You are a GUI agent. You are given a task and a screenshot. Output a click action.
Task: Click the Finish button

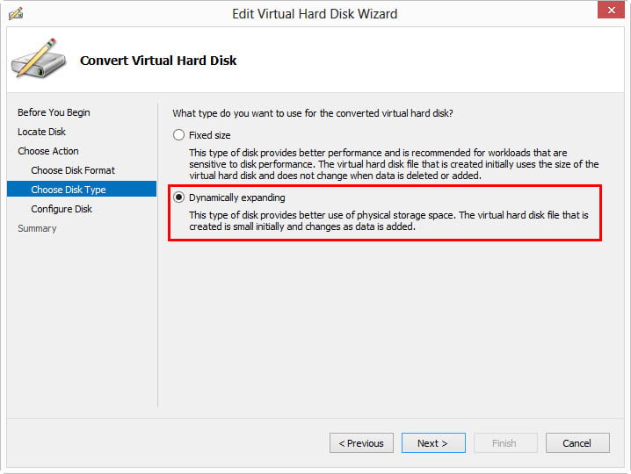click(504, 443)
